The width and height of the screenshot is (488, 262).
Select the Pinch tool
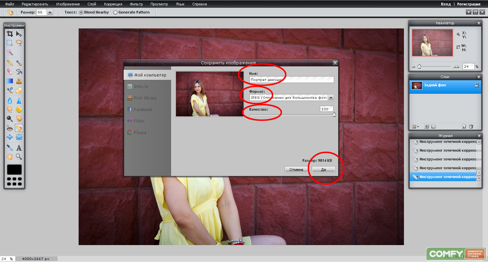19,137
